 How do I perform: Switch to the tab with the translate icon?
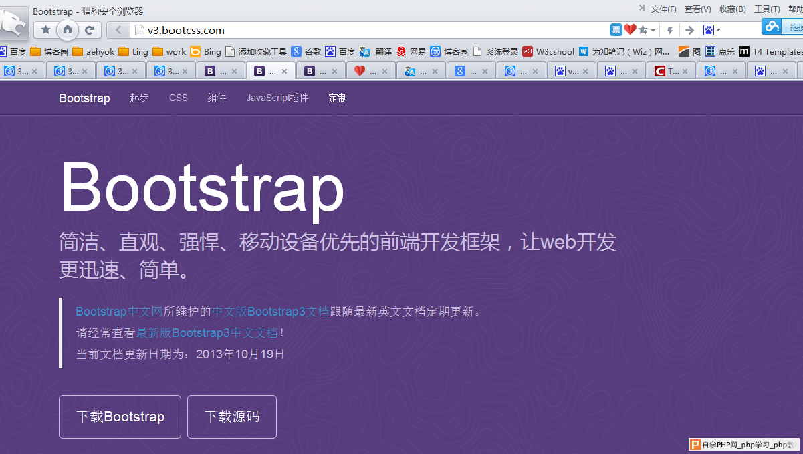point(421,71)
